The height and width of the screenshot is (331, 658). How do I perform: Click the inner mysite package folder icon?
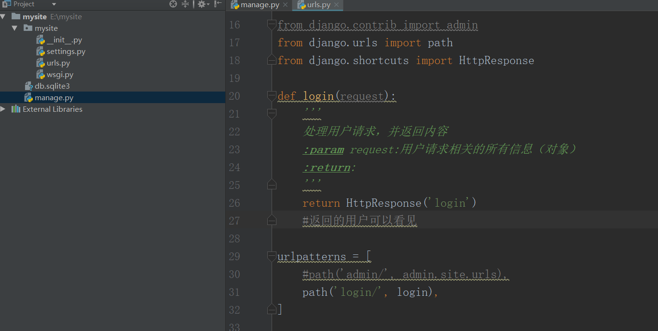(28, 28)
